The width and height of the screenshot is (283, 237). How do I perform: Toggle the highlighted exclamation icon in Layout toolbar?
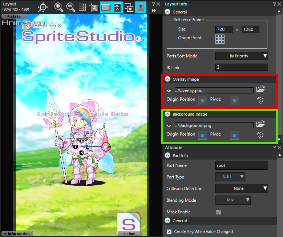141,7
